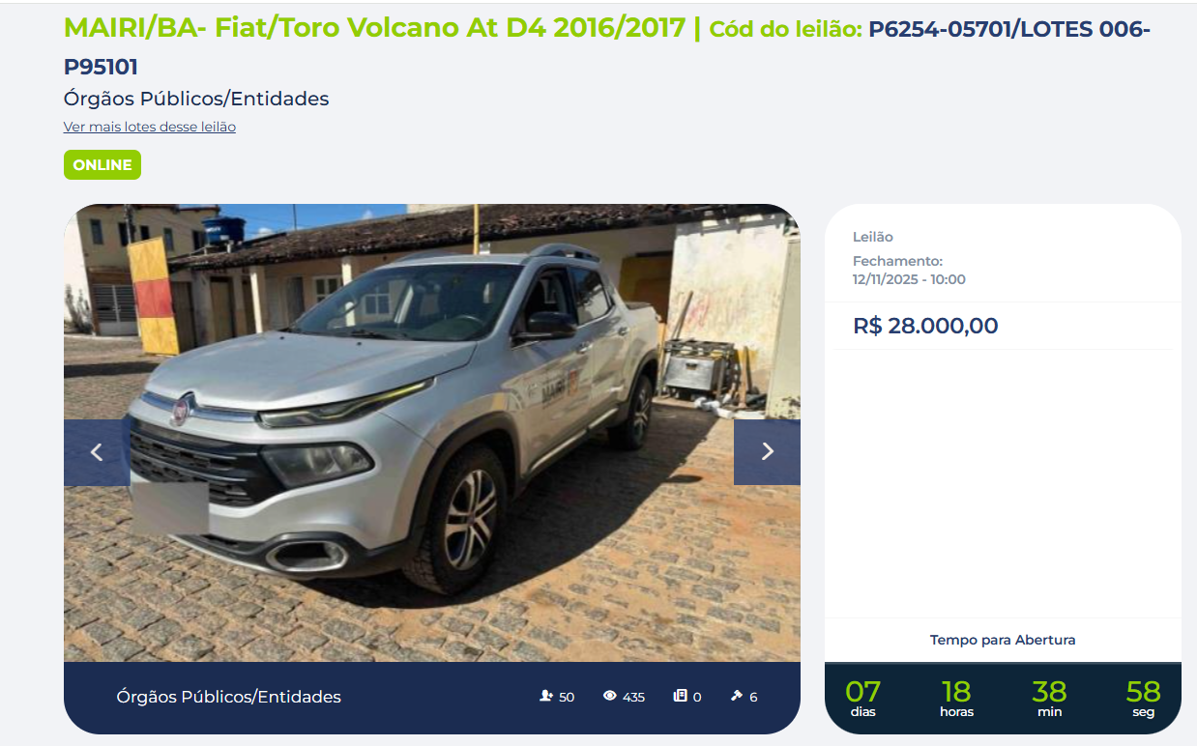This screenshot has height=746, width=1197.
Task: Click the participants icon showing 50
Action: coord(546,696)
